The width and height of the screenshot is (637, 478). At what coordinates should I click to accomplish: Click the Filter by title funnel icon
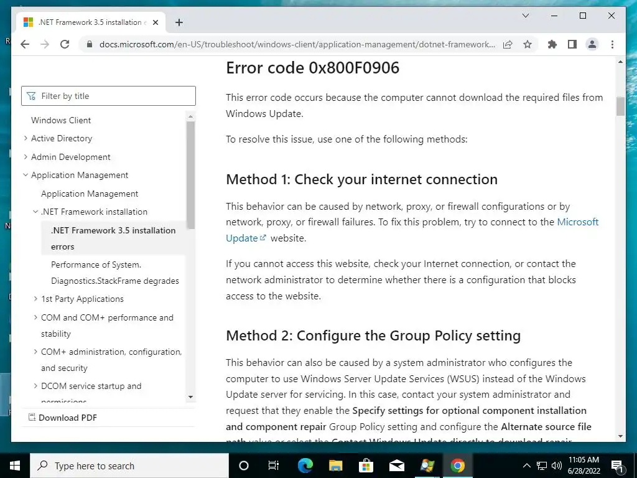(x=31, y=96)
